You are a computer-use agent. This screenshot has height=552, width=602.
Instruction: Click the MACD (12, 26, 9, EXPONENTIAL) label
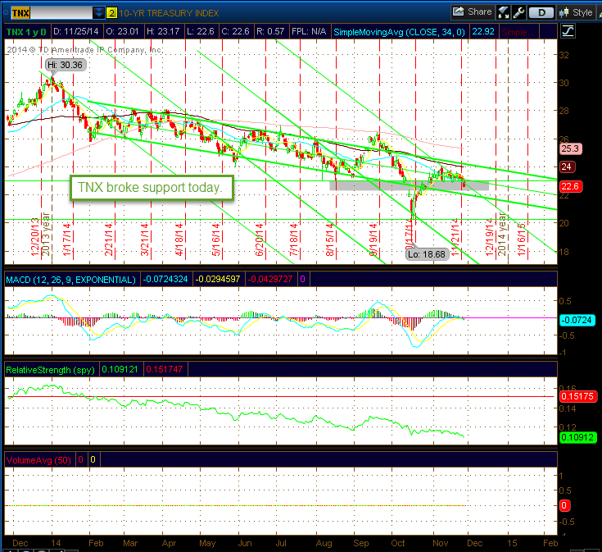coord(70,280)
